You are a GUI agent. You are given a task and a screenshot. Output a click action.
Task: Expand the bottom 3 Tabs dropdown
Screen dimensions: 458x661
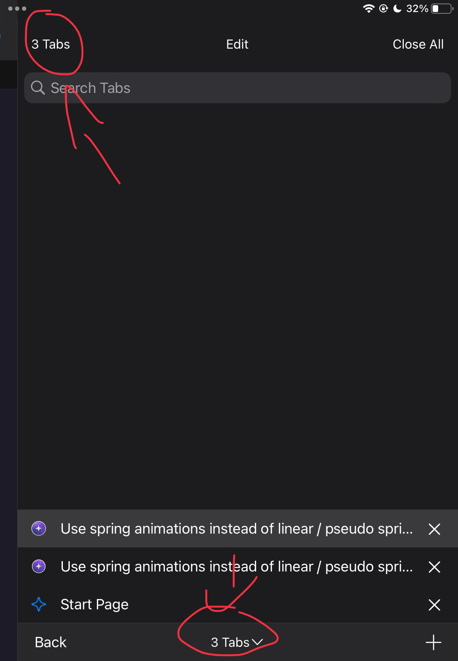pyautogui.click(x=236, y=642)
